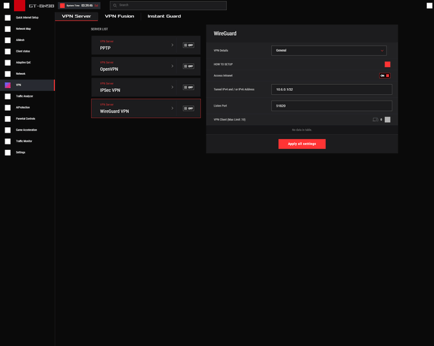Image resolution: width=434 pixels, height=346 pixels.
Task: Switch to the Instant Guard tab
Action: [164, 17]
